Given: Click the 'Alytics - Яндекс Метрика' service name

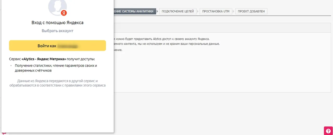Looking at the screenshot, I should coord(44,59).
